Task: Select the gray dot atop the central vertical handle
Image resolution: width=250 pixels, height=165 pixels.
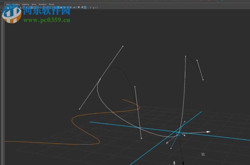Action: click(135, 87)
